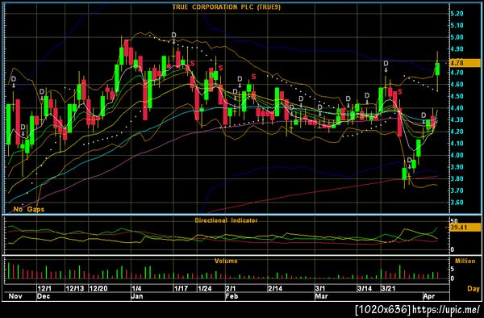Click the 4.10 price axis label
Screen dimensions: 484x318
tap(457, 144)
